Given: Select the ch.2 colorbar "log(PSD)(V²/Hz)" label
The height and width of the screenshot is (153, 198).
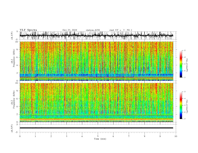Looking at the screenshot, I should point(187,106).
